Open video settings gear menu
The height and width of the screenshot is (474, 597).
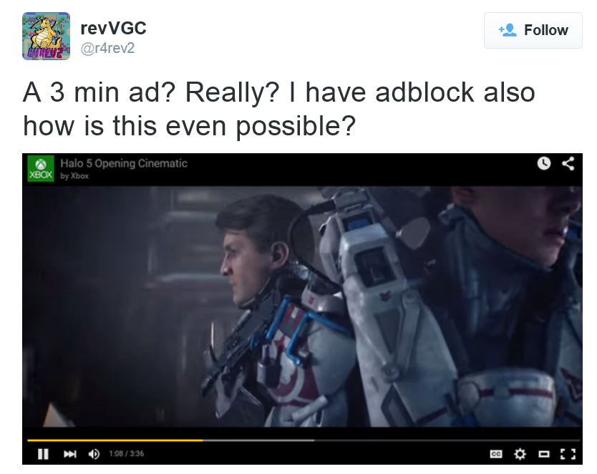pyautogui.click(x=520, y=454)
